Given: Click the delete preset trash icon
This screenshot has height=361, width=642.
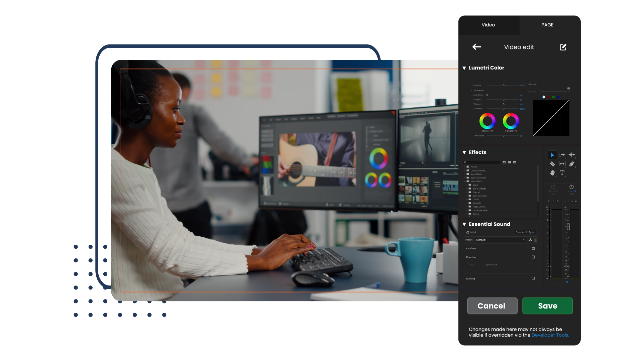Looking at the screenshot, I should pos(535,240).
